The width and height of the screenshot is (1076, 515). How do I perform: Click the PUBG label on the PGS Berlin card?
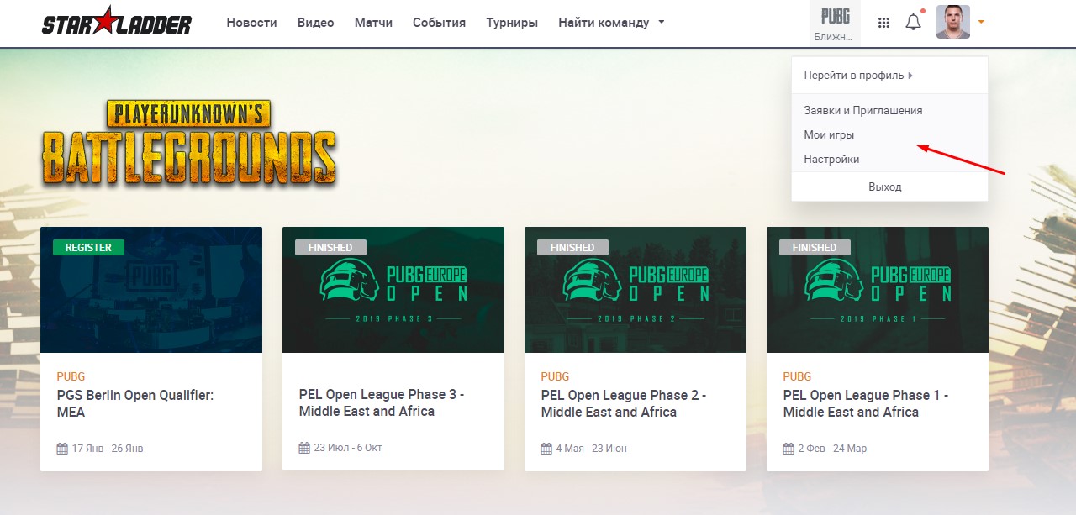pyautogui.click(x=71, y=376)
